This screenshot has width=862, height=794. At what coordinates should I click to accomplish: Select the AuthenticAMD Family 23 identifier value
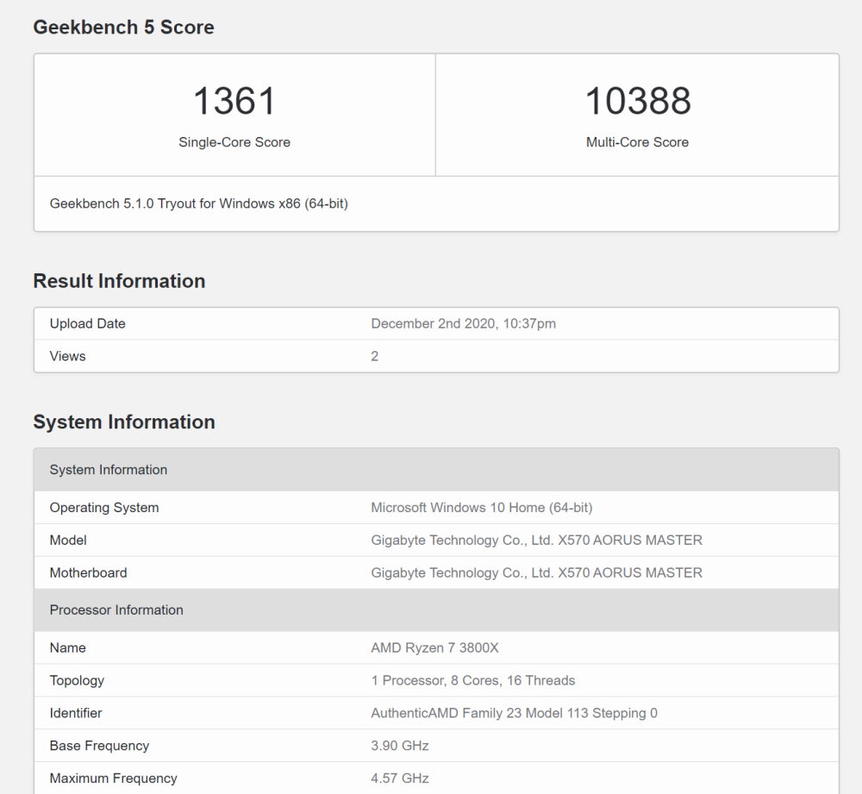click(514, 713)
